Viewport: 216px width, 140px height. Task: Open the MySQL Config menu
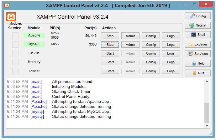click(x=151, y=45)
